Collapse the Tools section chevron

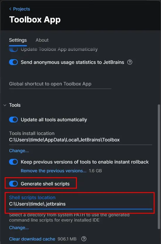(5, 105)
